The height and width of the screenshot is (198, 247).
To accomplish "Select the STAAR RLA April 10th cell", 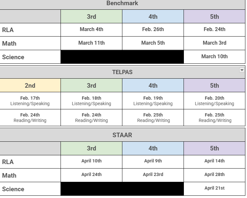I will [91, 161].
